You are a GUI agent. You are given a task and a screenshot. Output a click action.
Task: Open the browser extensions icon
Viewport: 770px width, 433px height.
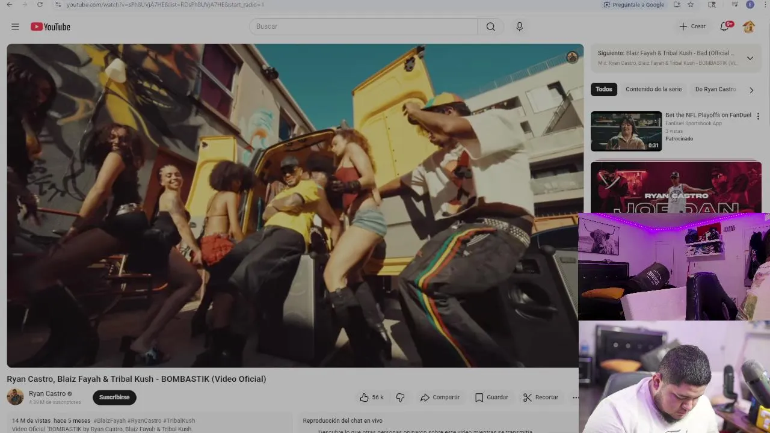[x=712, y=4]
